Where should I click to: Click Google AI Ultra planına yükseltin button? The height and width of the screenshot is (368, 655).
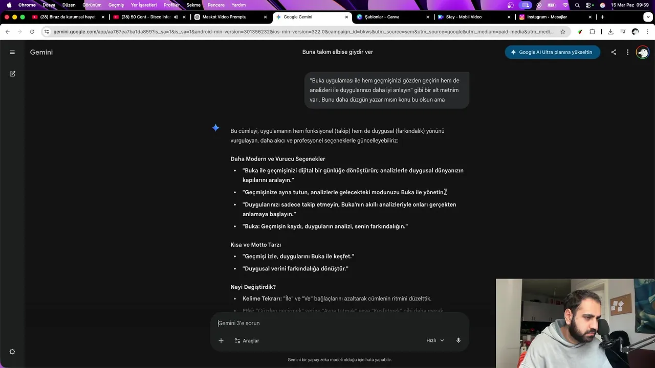[552, 52]
